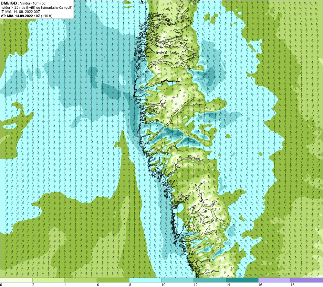Select the 8–10 m/s light cyan swatch
Screen dimensions: 323x287
[x=145, y=280]
